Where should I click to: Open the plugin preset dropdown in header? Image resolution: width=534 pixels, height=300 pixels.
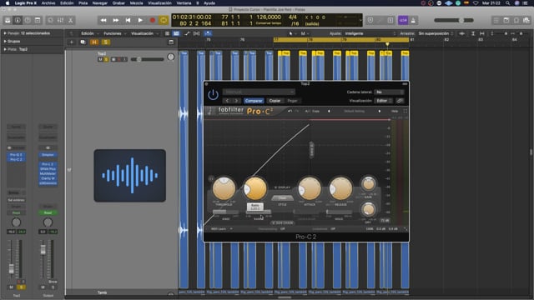point(259,92)
